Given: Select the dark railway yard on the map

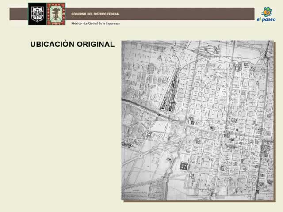Looking at the screenshot, I should (x=170, y=94).
